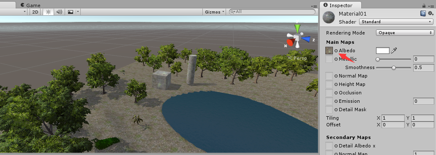
Task: Click Tiling X field
Action: pos(393,118)
